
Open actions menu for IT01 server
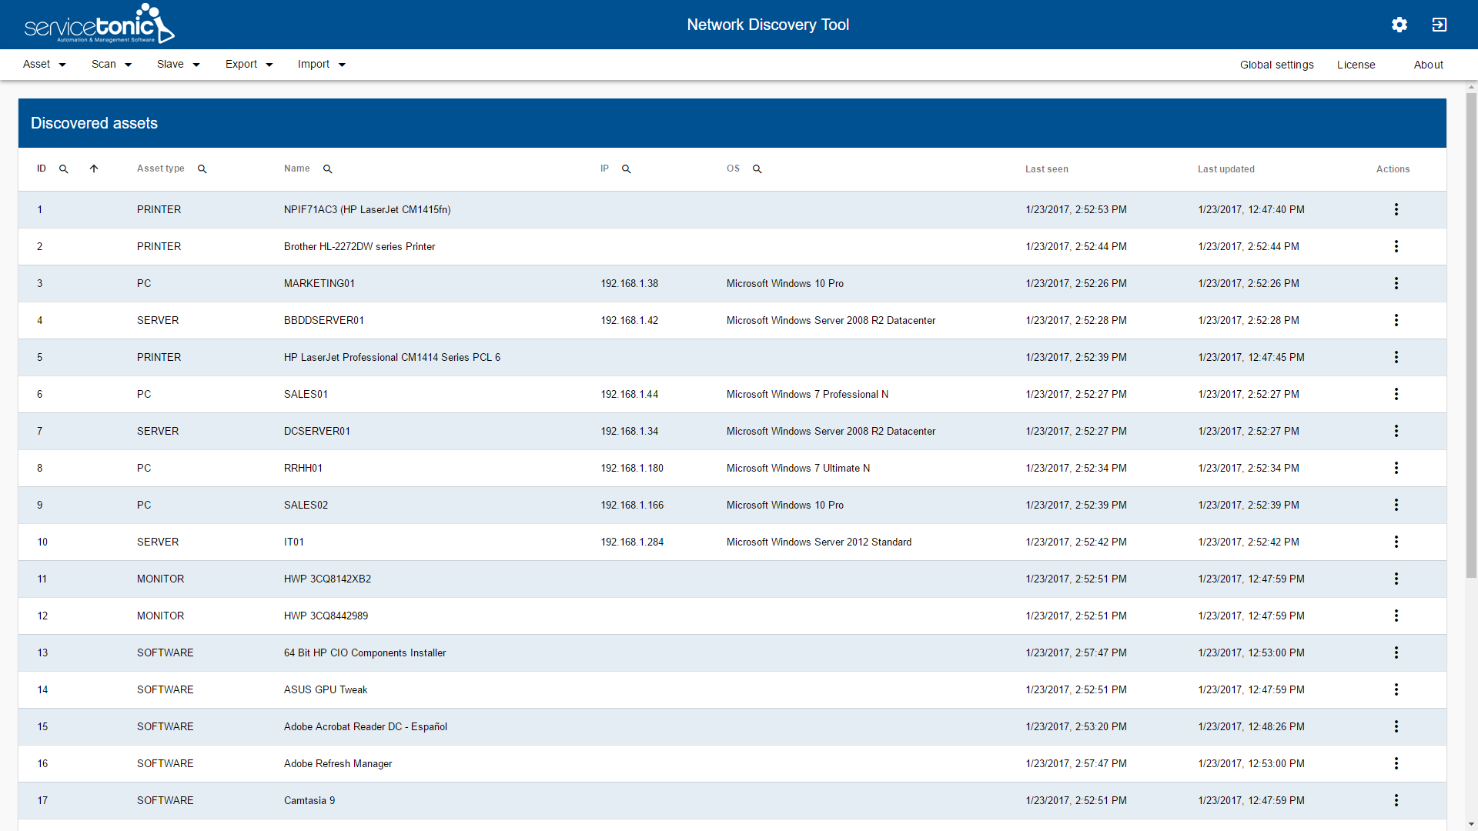click(x=1396, y=542)
